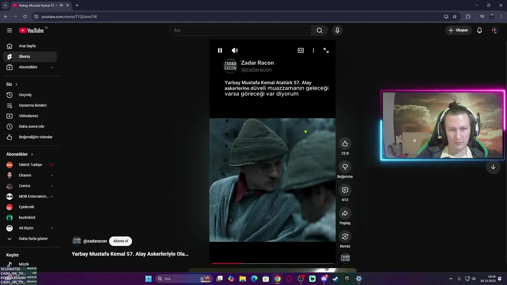Select Shorts in the sidebar
Screen dimensions: 507x285
pyautogui.click(x=30, y=57)
